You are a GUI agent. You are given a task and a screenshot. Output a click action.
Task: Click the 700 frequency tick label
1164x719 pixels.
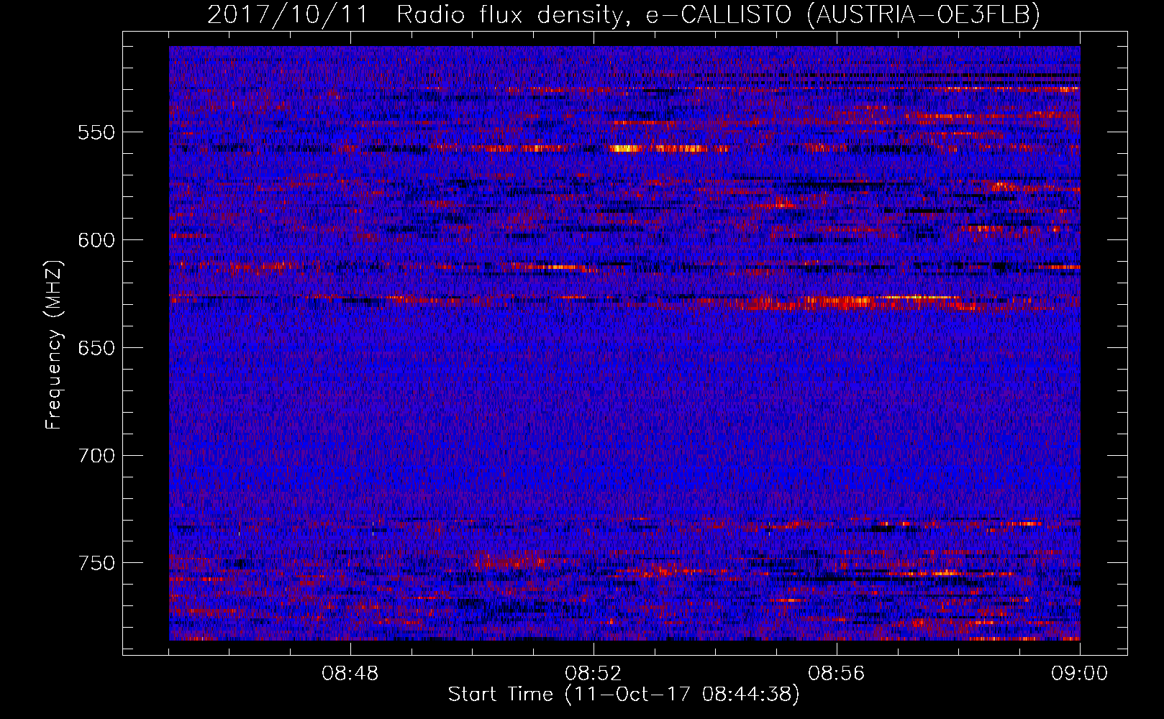[x=96, y=456]
